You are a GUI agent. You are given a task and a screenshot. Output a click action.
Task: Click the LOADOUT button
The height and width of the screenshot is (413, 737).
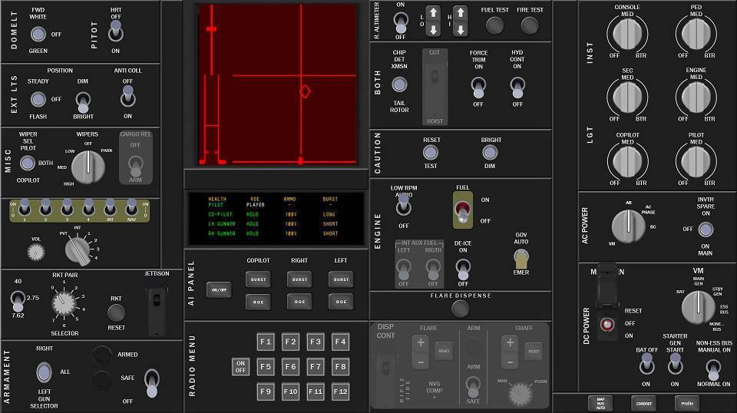(x=643, y=402)
